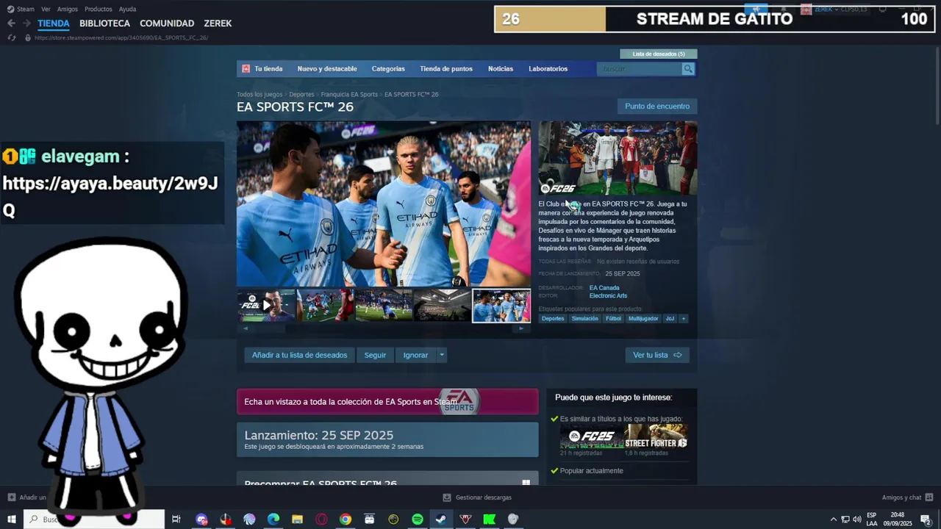Click the Gestionar descargas icon

tap(447, 497)
